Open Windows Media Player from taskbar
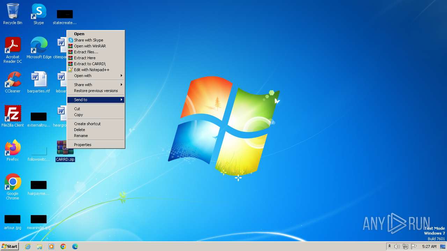This screenshot has width=447, height=251. (51, 246)
